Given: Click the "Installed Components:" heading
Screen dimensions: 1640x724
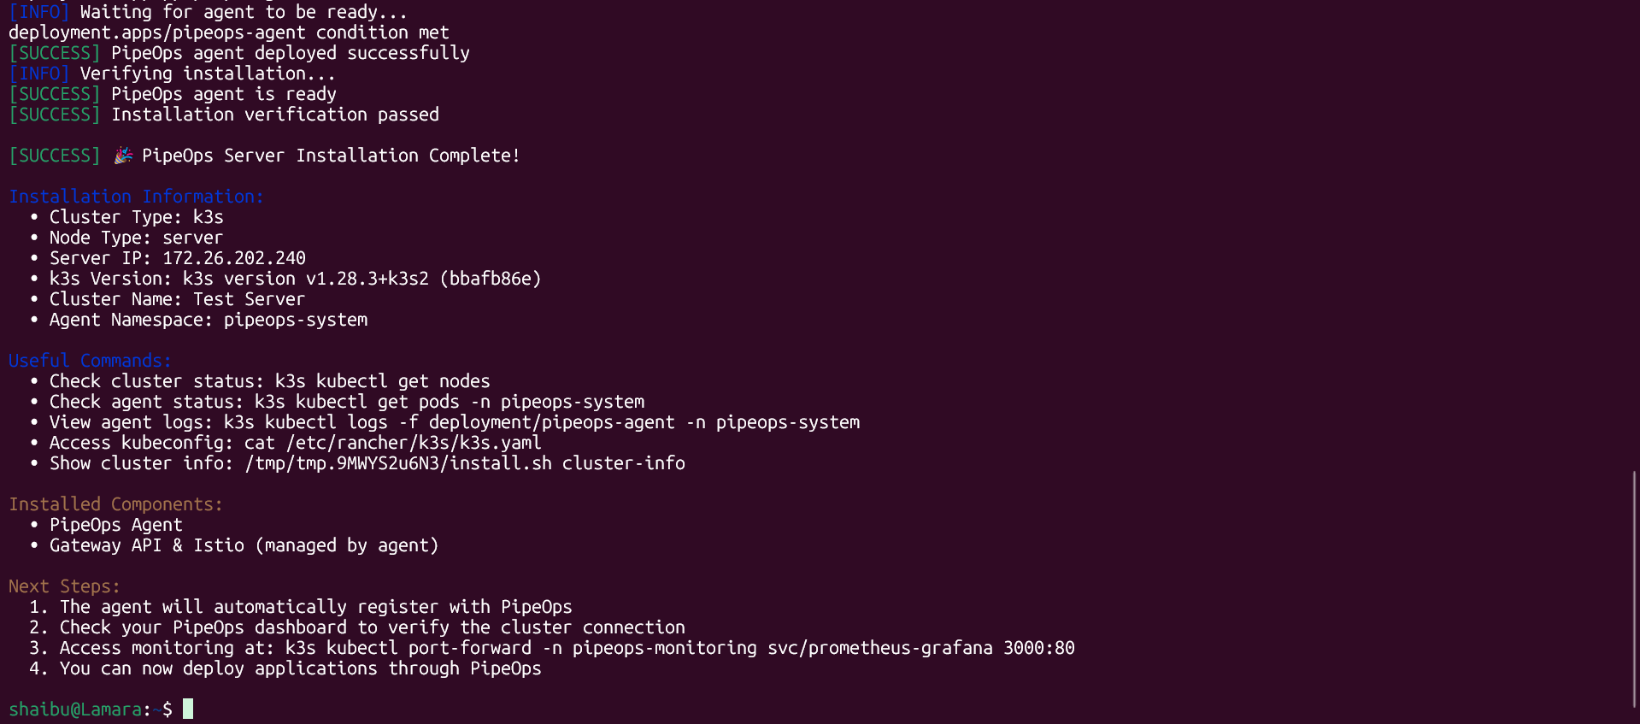Looking at the screenshot, I should (x=115, y=504).
